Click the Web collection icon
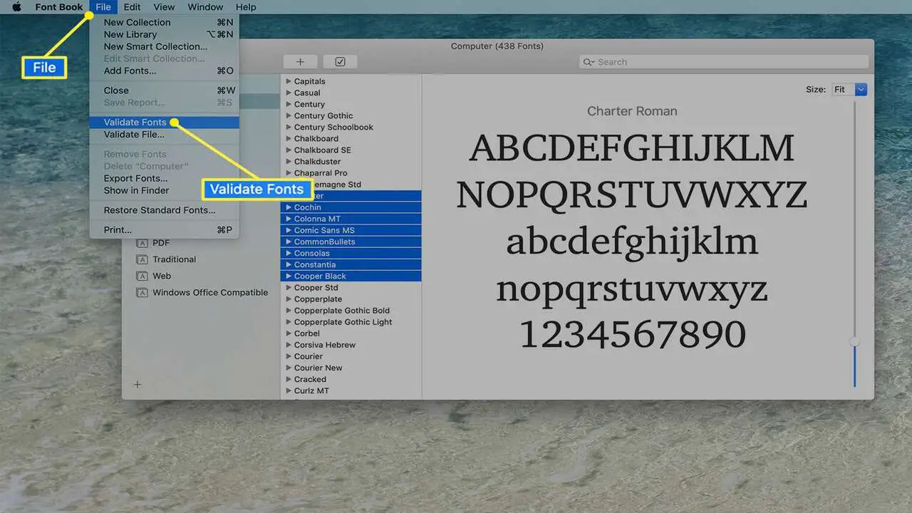 point(141,276)
